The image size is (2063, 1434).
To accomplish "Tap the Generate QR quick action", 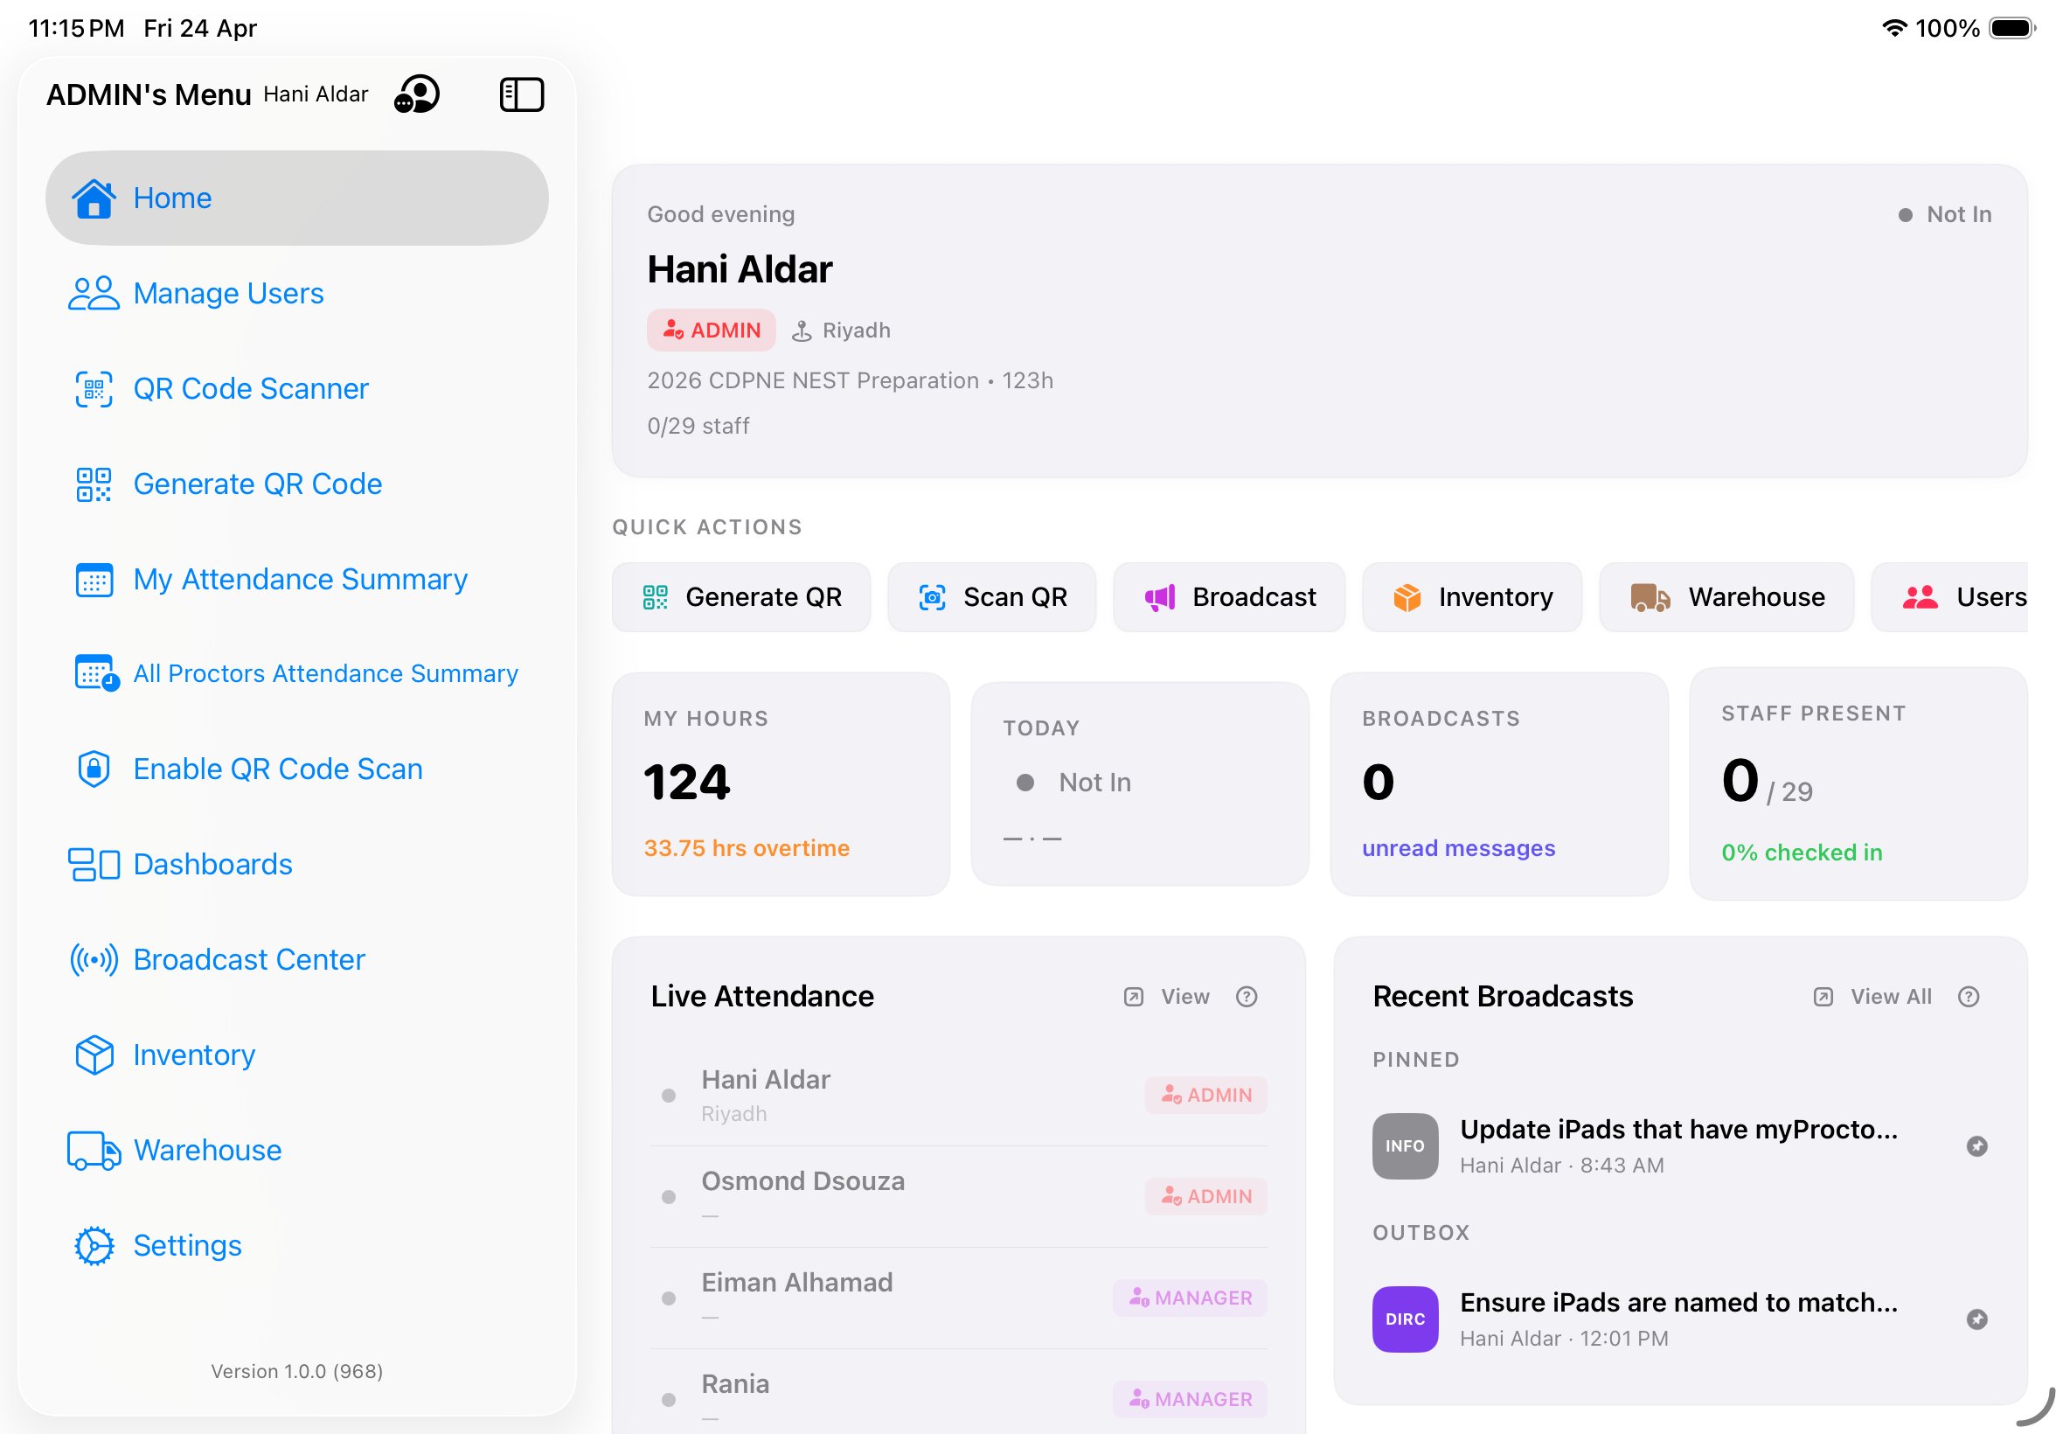I will pos(742,596).
